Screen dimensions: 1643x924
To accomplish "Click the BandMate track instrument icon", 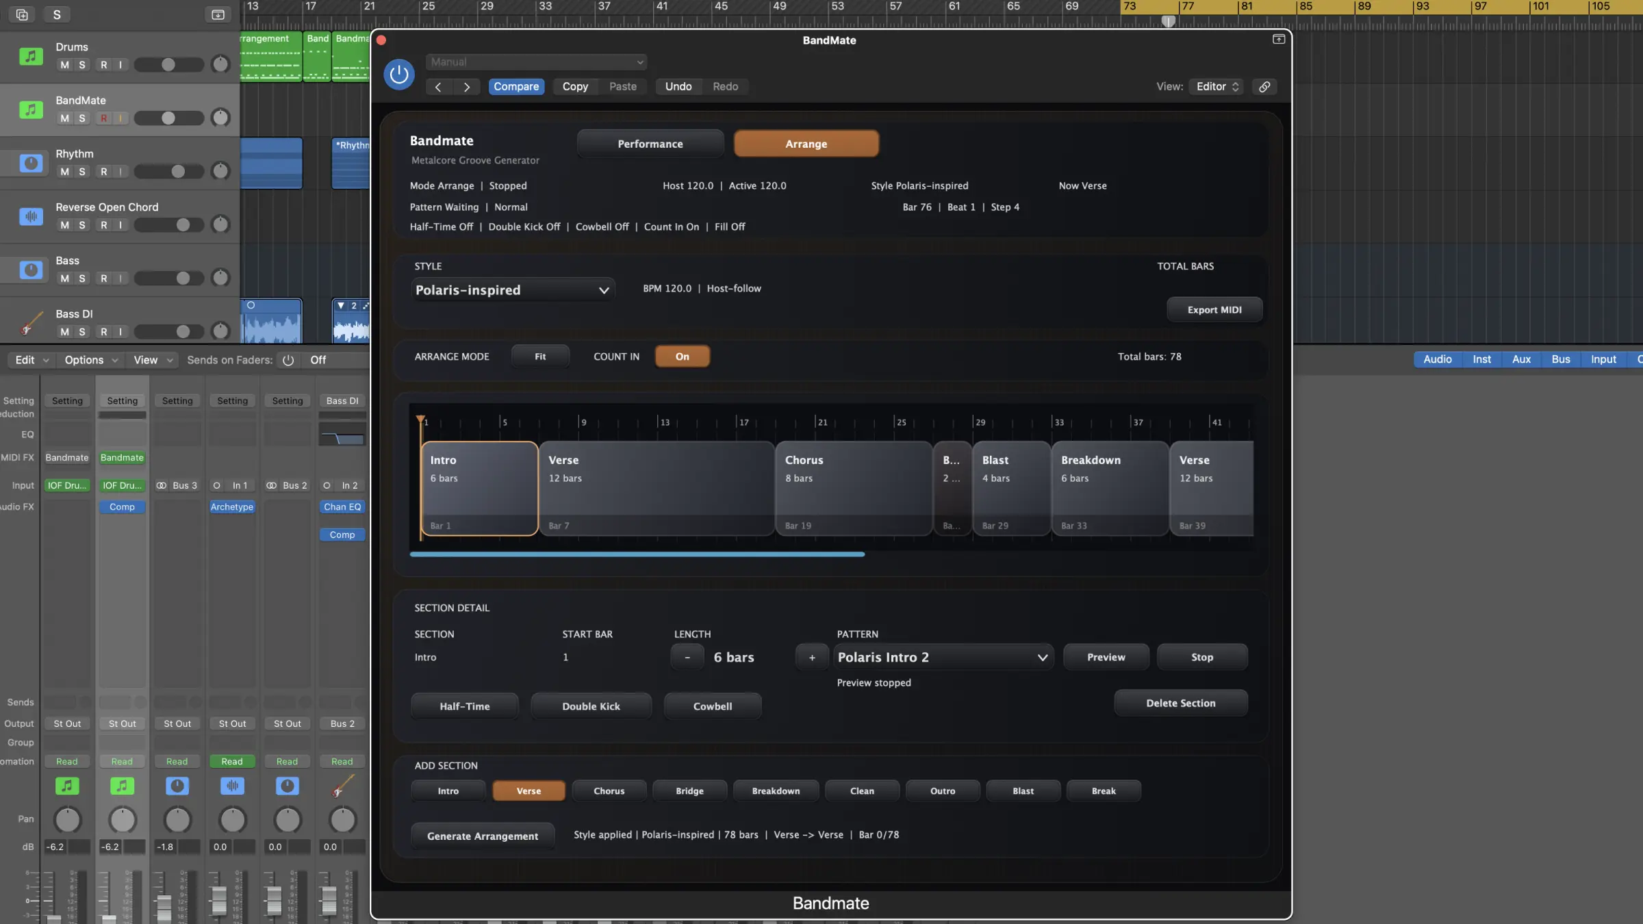I will click(31, 110).
